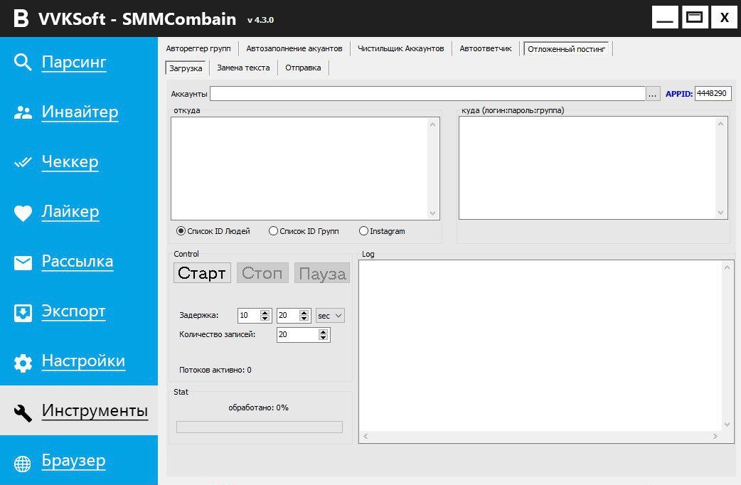Click the gear icon for Настройки

23,363
